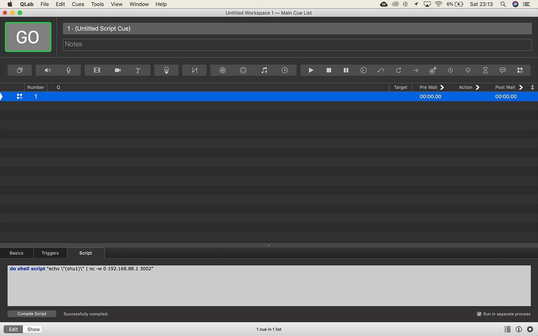Add a new Script cue
This screenshot has height=336, width=538.
520,70
